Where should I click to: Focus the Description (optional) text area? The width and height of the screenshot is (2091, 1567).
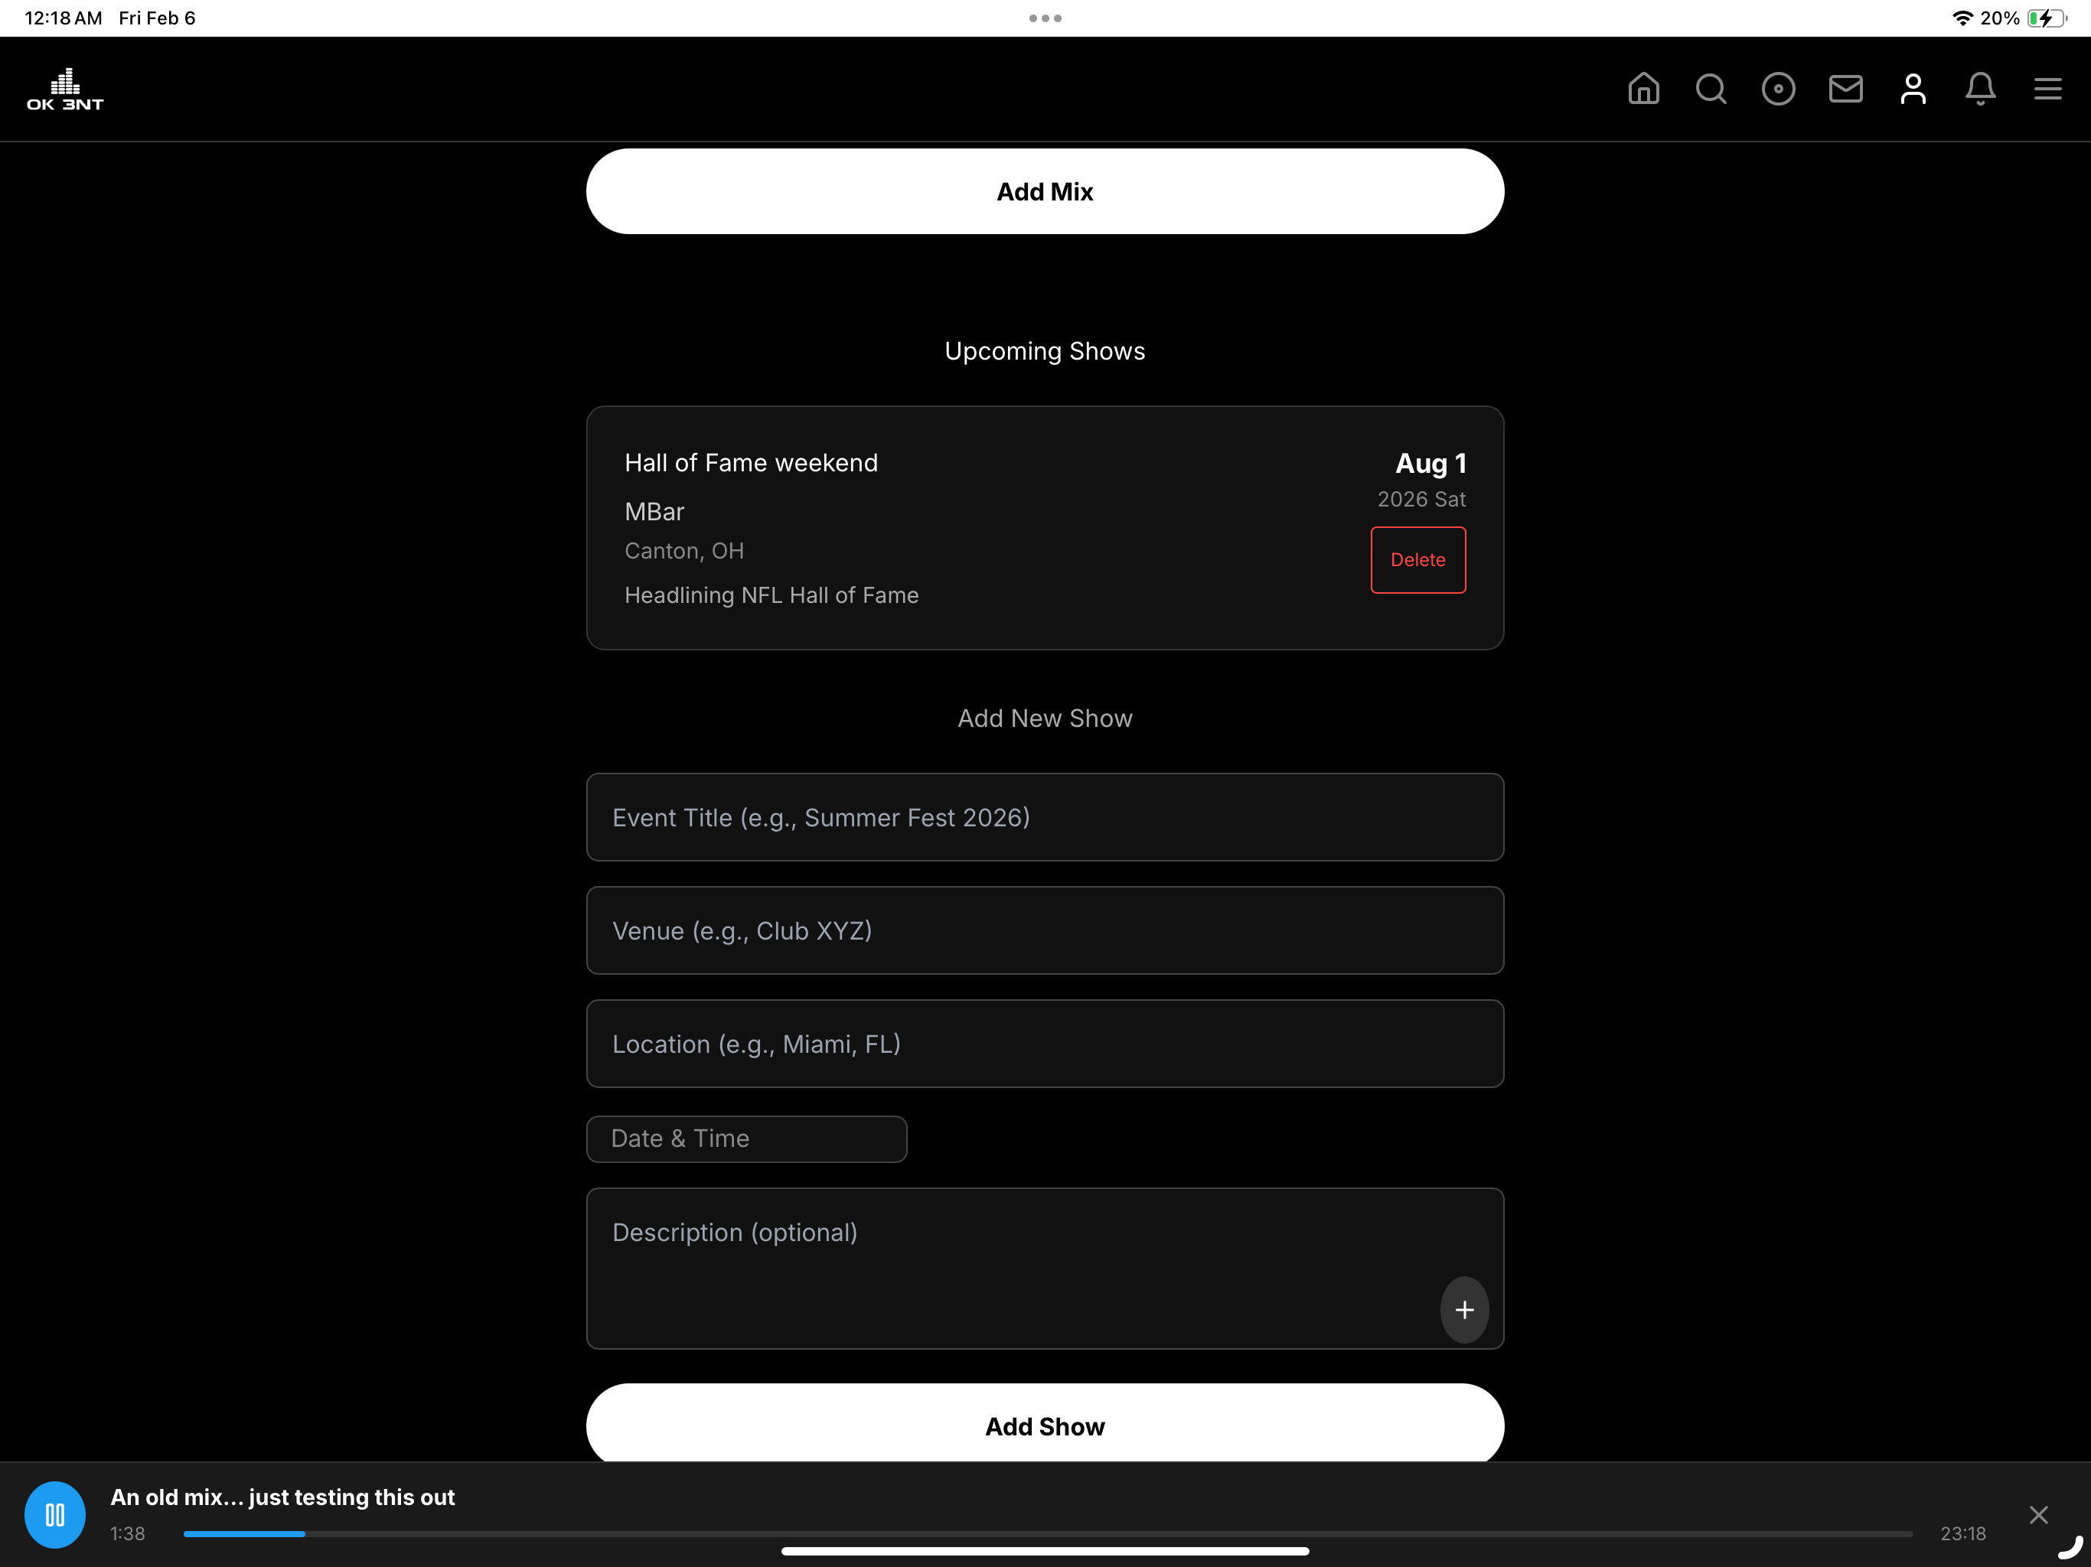(x=1045, y=1267)
